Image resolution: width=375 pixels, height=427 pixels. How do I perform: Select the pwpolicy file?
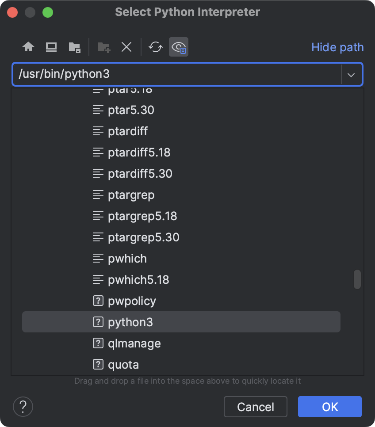tap(132, 301)
